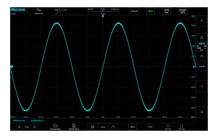This screenshot has width=218, height=138.
Task: Click the Zoom button
Action: point(134,11)
